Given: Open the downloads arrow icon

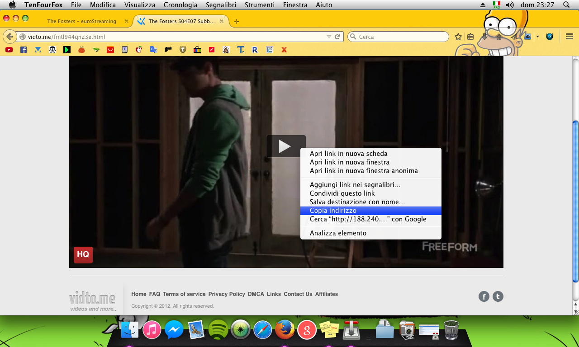Looking at the screenshot, I should 484,37.
